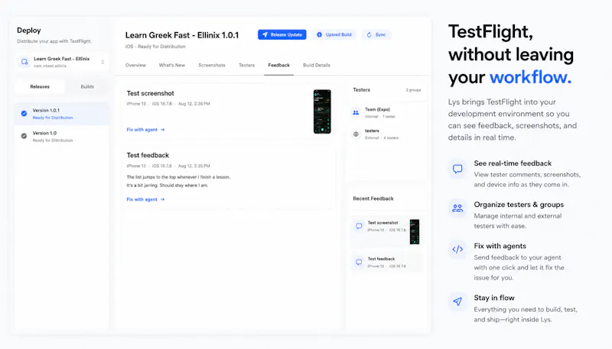Switch to Builds in the sidebar

point(87,86)
